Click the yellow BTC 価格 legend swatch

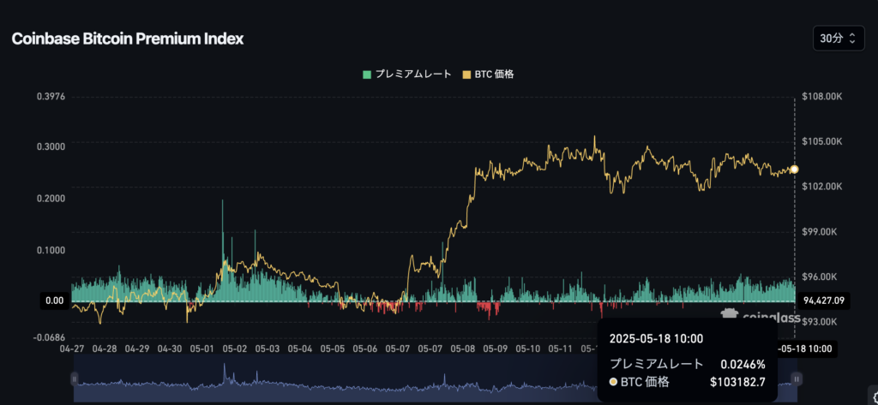467,74
